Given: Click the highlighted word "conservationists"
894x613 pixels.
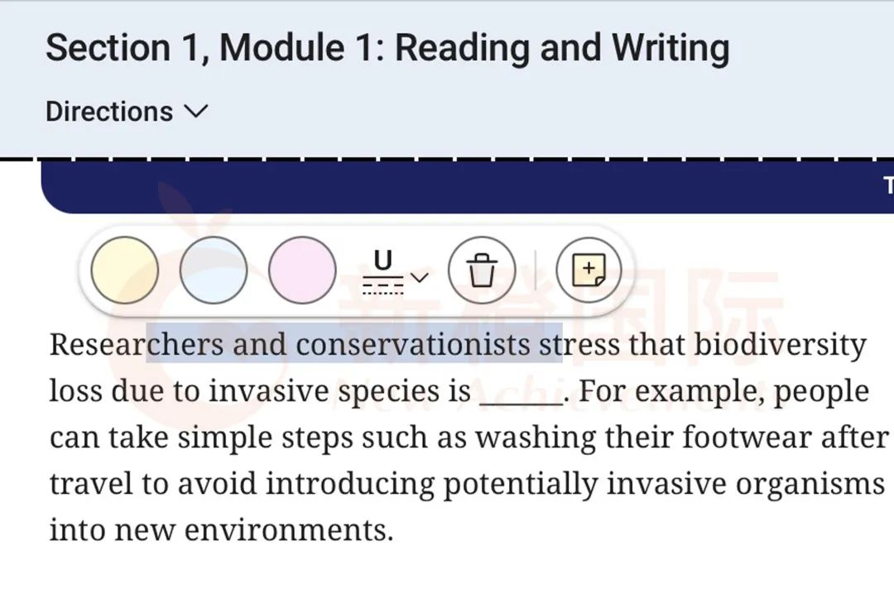Looking at the screenshot, I should tap(412, 344).
